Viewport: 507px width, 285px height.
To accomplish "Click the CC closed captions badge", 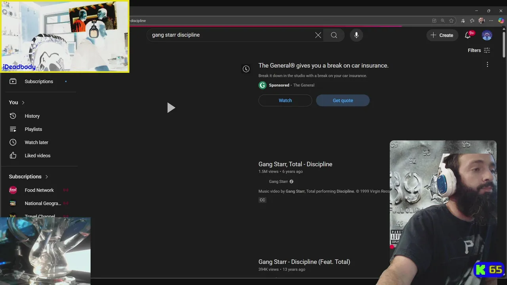I will pos(262,200).
